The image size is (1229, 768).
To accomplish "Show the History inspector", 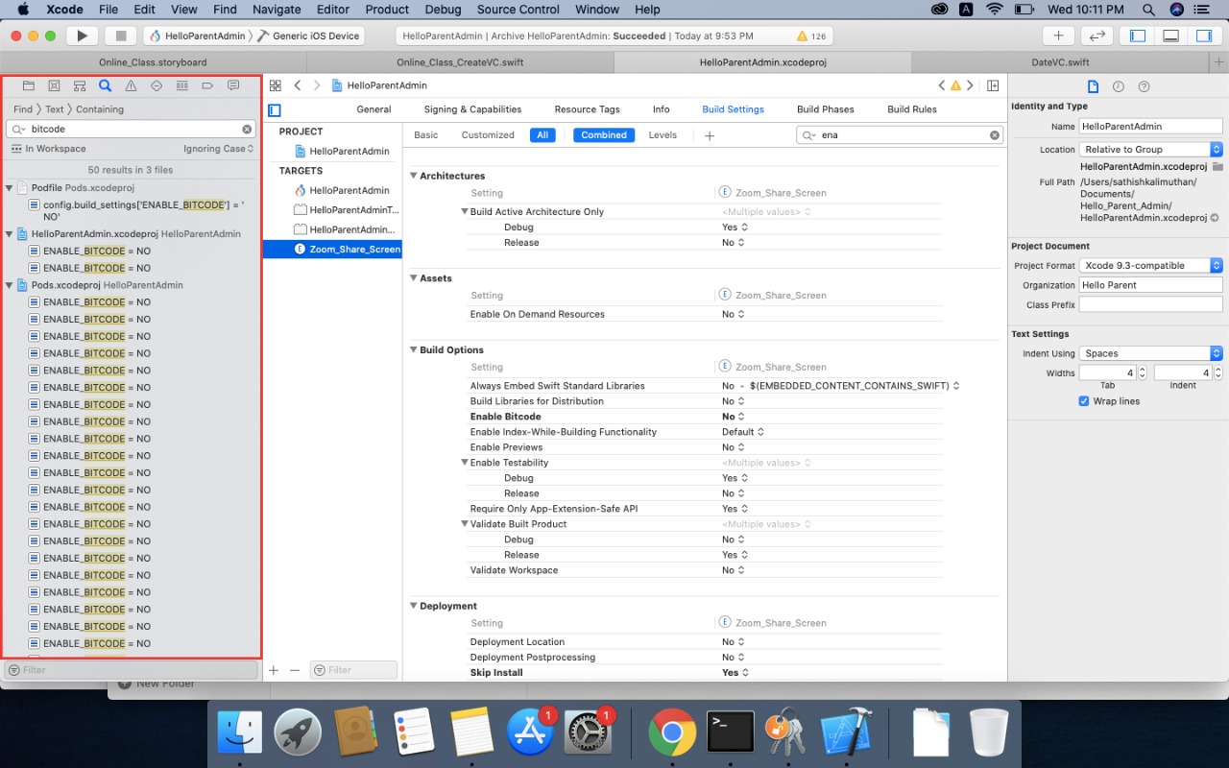I will (x=1119, y=86).
